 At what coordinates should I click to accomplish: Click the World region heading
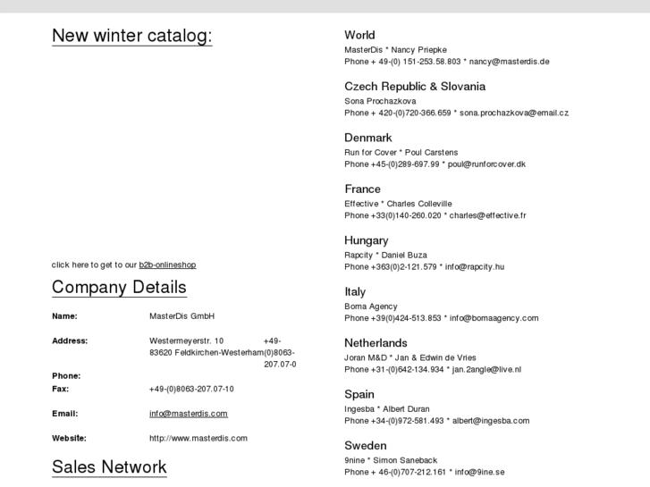click(x=359, y=35)
